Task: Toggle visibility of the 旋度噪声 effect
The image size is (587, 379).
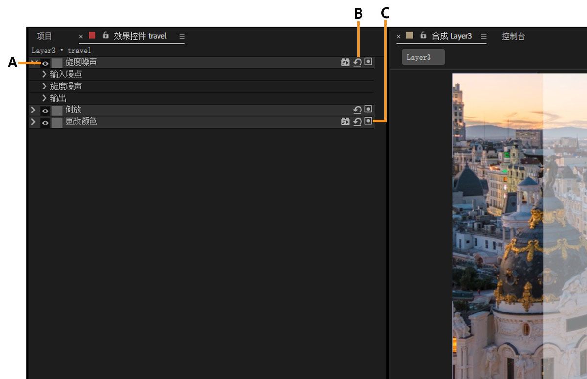Action: [45, 63]
